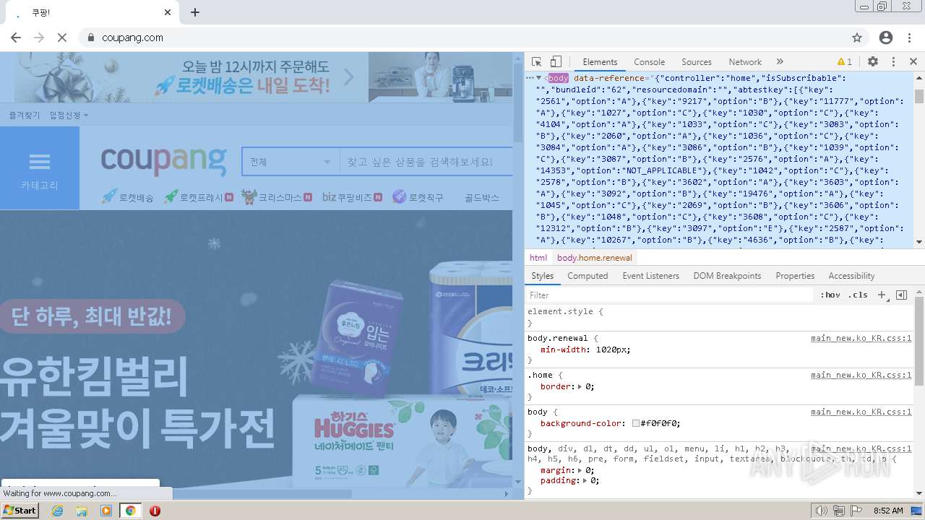Open main_new.ko_KR.css link for .home rule
Viewport: 925px width, 520px height.
[861, 375]
